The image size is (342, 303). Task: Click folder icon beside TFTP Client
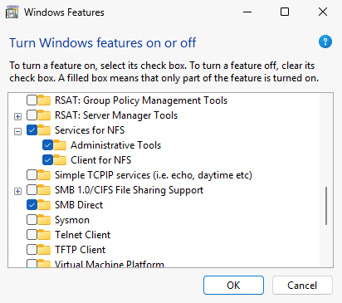coord(44,250)
